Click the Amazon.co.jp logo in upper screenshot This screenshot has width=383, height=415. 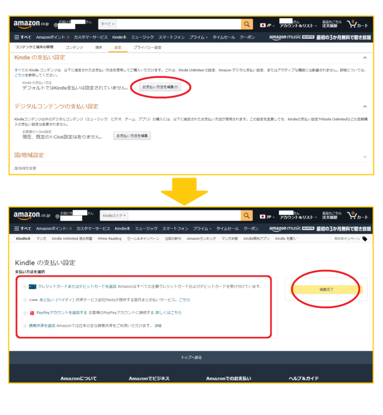[x=31, y=24]
